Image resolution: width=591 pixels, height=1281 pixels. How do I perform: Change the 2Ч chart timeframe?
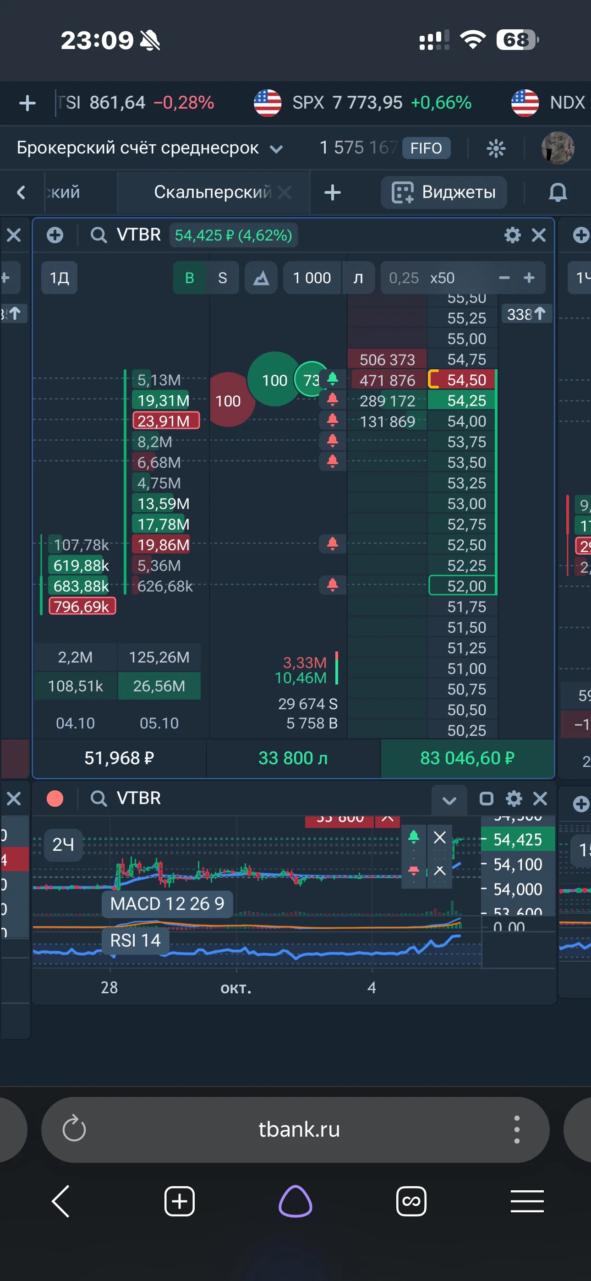click(x=63, y=844)
